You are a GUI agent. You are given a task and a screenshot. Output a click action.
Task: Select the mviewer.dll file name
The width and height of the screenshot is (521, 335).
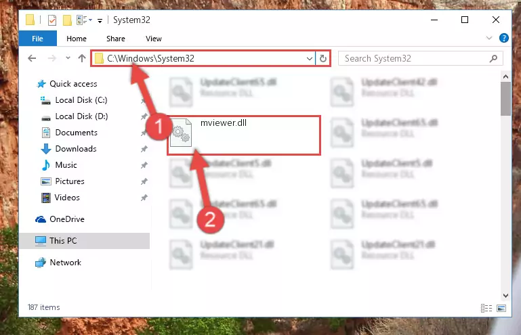tap(224, 123)
